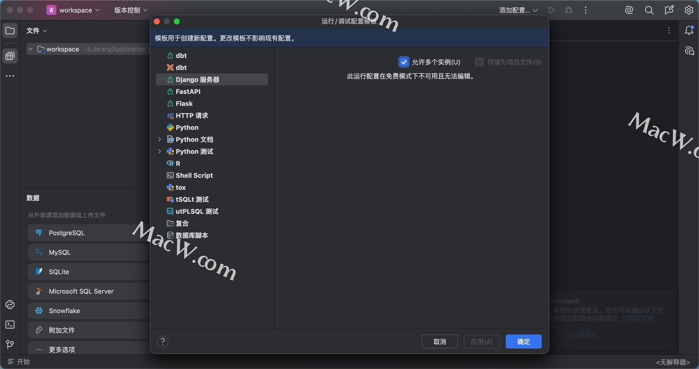The image size is (699, 369).
Task: Open the 添加配置 run configuration dropdown
Action: 518,10
